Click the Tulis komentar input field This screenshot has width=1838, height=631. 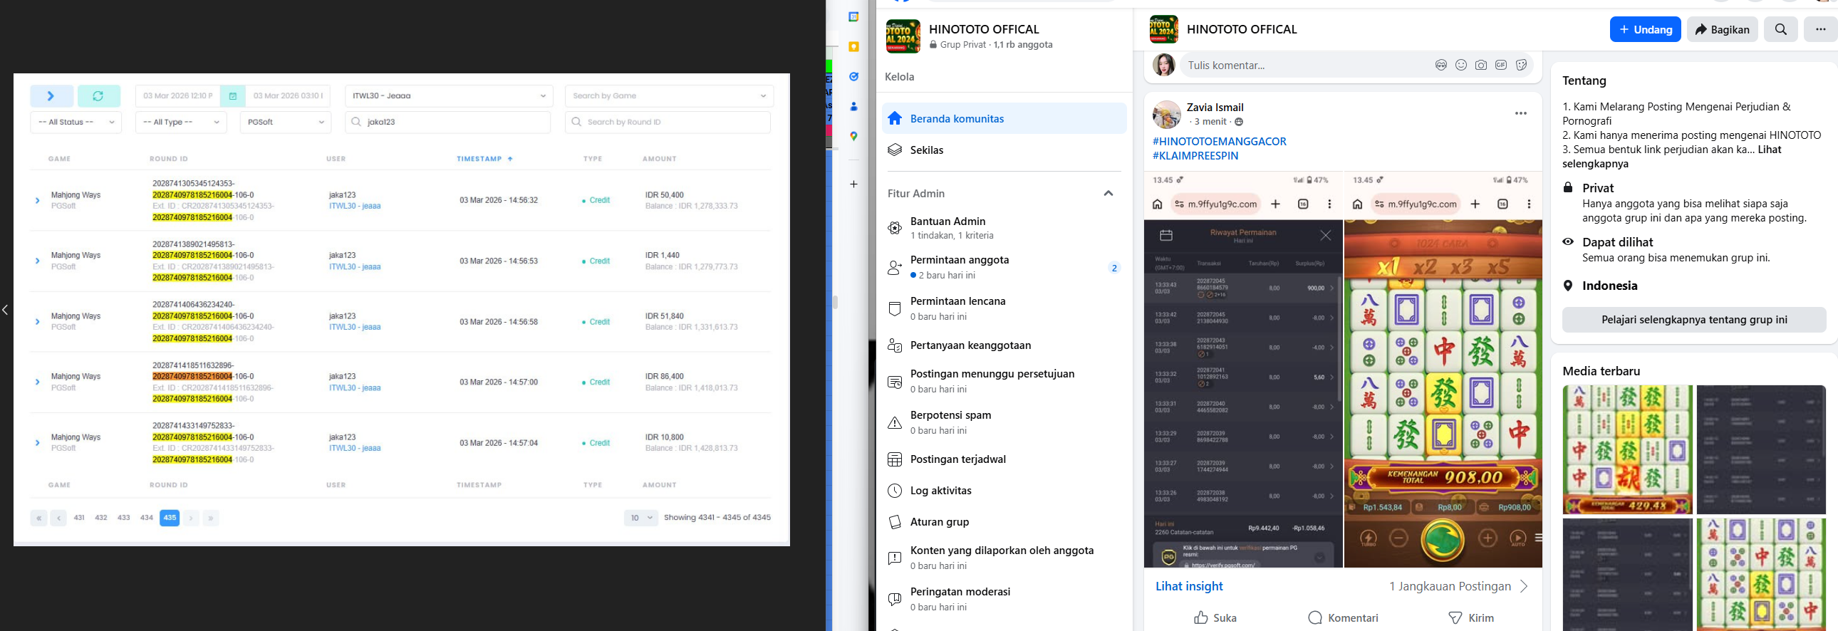1306,66
